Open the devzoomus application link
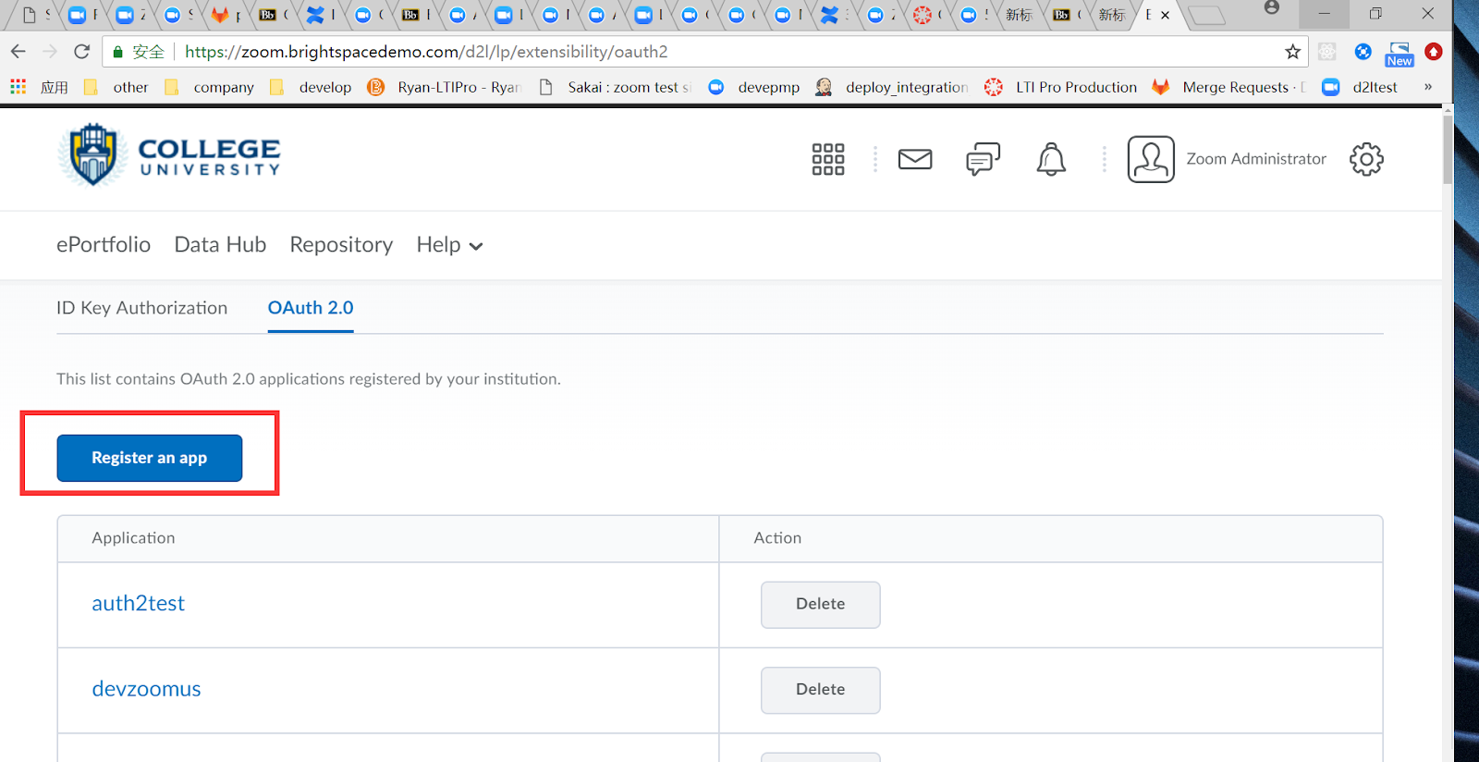Viewport: 1479px width, 762px height. (x=146, y=689)
